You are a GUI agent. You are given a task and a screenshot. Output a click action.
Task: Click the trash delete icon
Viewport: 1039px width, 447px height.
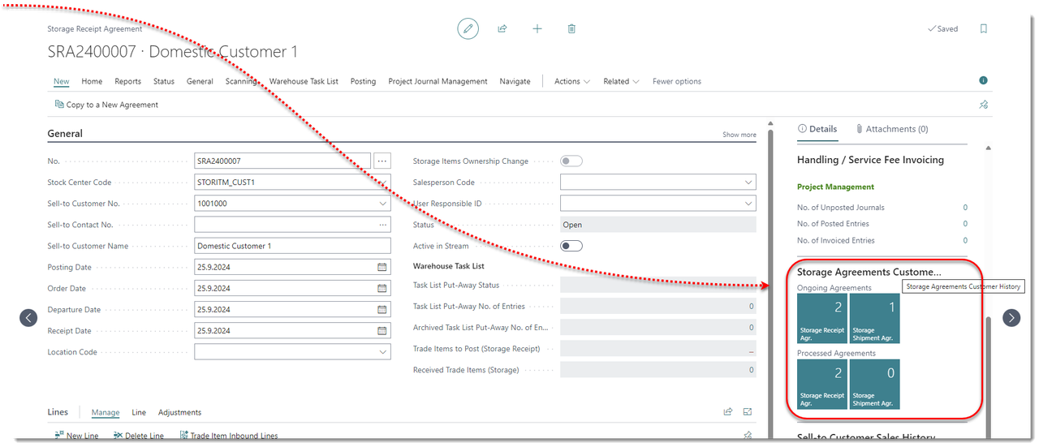click(x=571, y=29)
